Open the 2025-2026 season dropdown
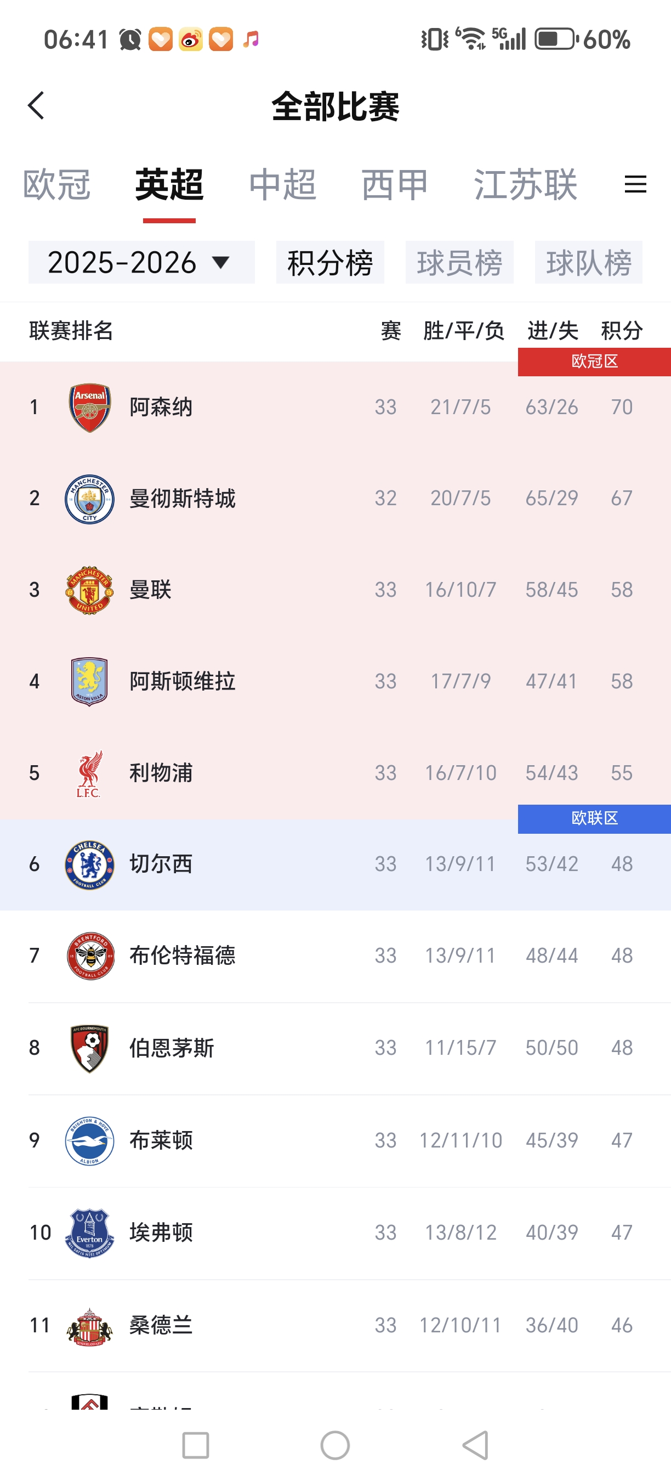Image resolution: width=671 pixels, height=1481 pixels. (x=141, y=263)
